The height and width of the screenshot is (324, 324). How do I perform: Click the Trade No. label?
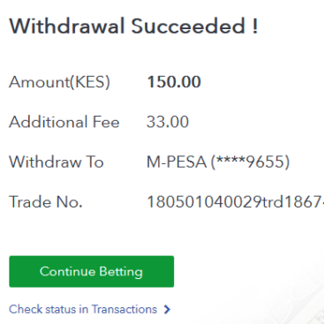[46, 202]
